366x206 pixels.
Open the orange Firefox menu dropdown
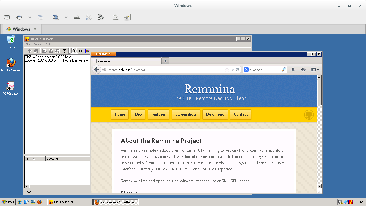tap(103, 54)
